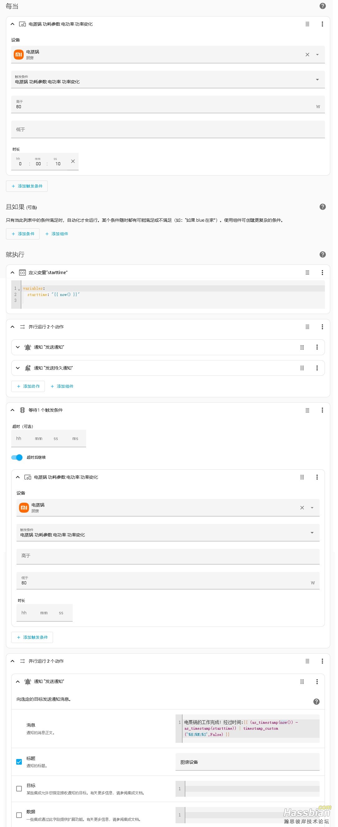Screen dimensions: 338x827
Task: Uncheck the 标题 checkbox
Action: [x=19, y=762]
